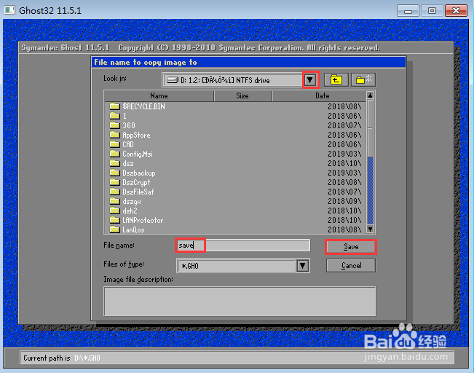Click the AppStore folder icon
Image resolution: width=474 pixels, height=373 pixels.
(x=114, y=135)
